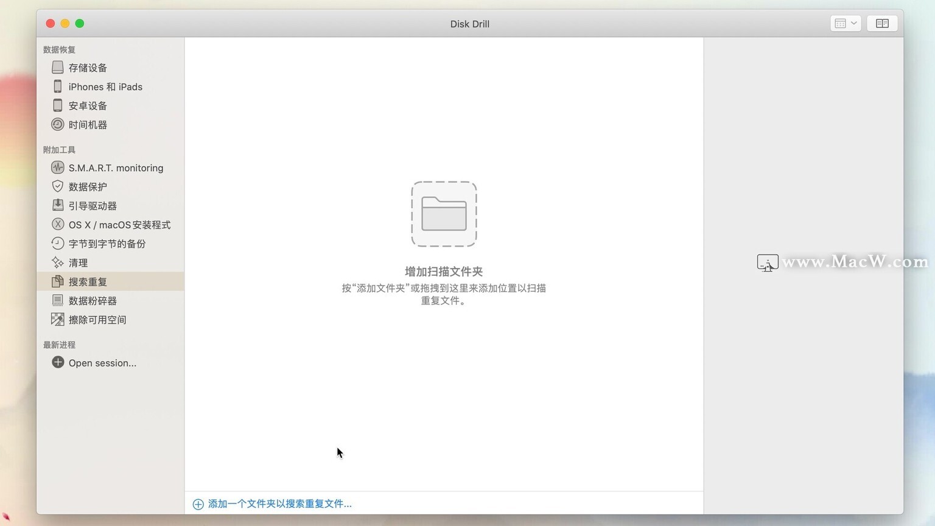Image resolution: width=935 pixels, height=526 pixels.
Task: Open 字节到字节的备份 tool
Action: click(x=110, y=244)
